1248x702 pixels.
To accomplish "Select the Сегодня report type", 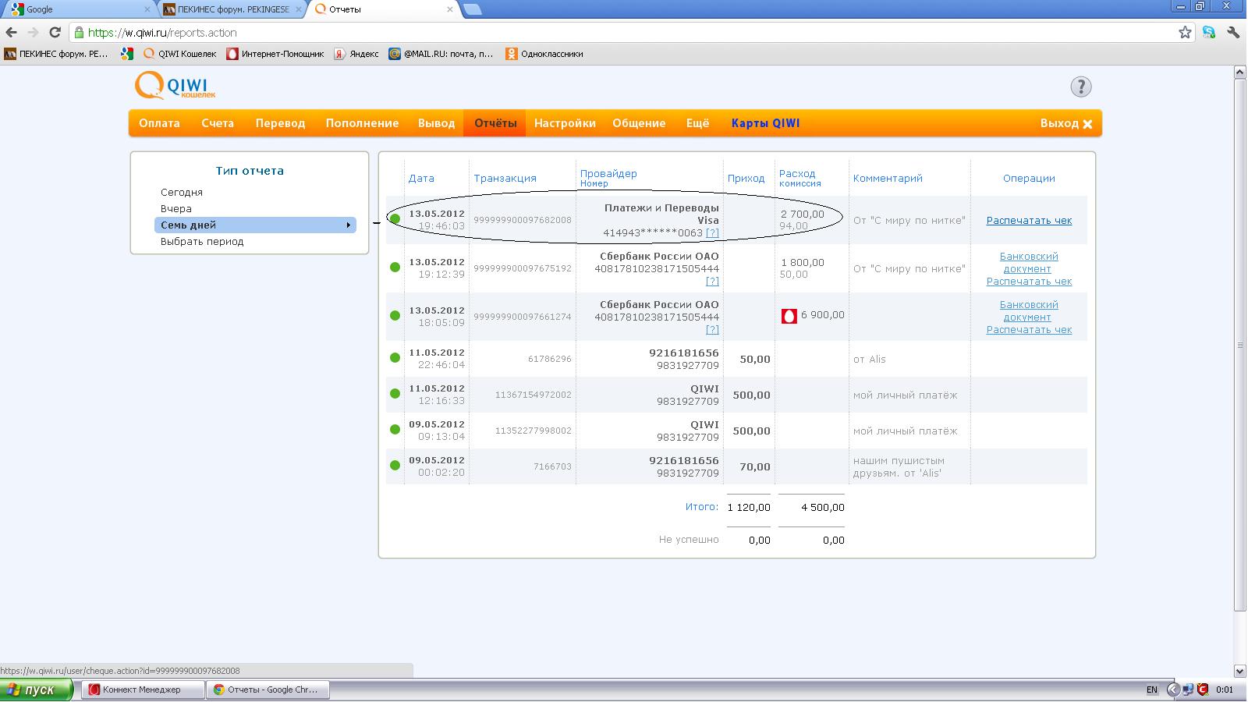I will point(182,193).
